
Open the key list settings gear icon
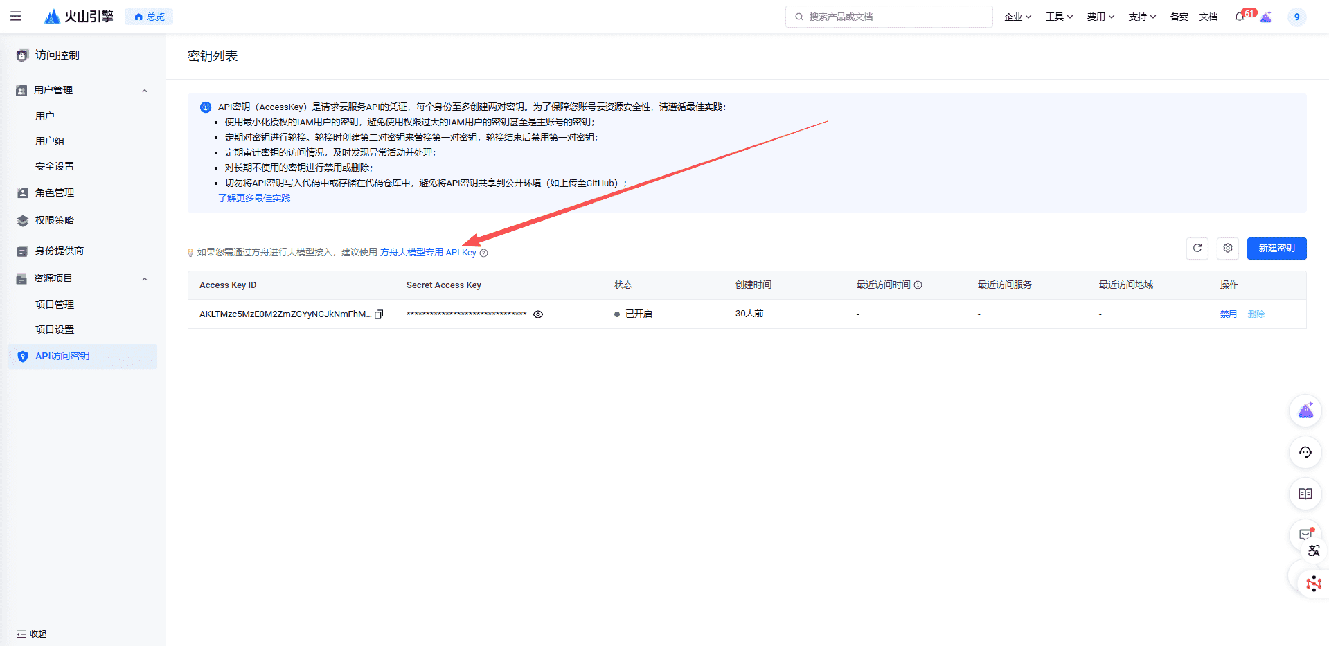(x=1228, y=248)
